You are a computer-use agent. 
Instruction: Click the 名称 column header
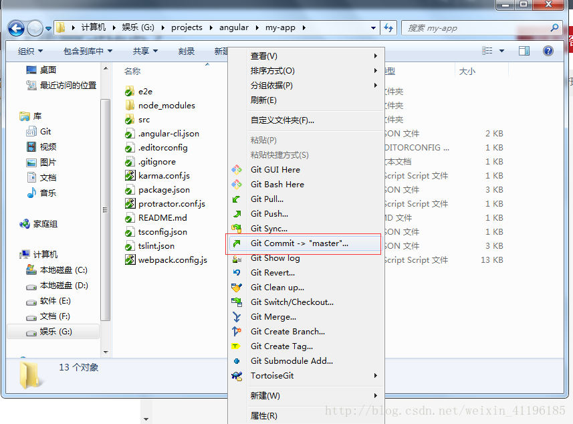[132, 71]
